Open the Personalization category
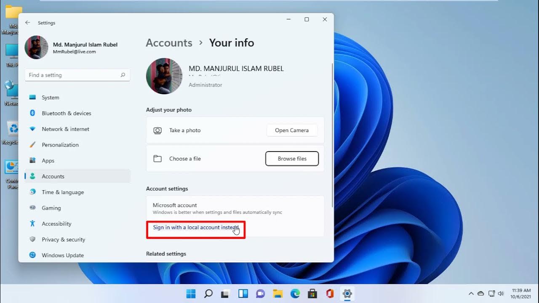The width and height of the screenshot is (539, 303). (77, 145)
